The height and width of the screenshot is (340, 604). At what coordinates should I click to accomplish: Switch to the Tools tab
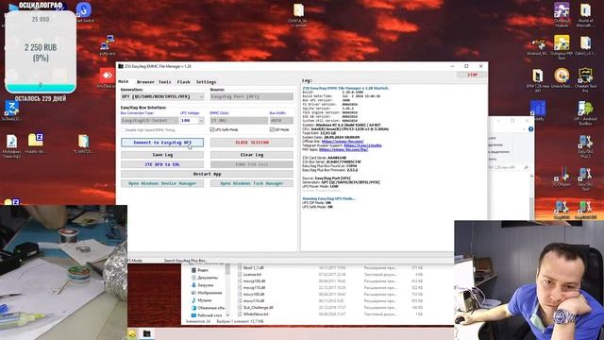click(x=164, y=82)
